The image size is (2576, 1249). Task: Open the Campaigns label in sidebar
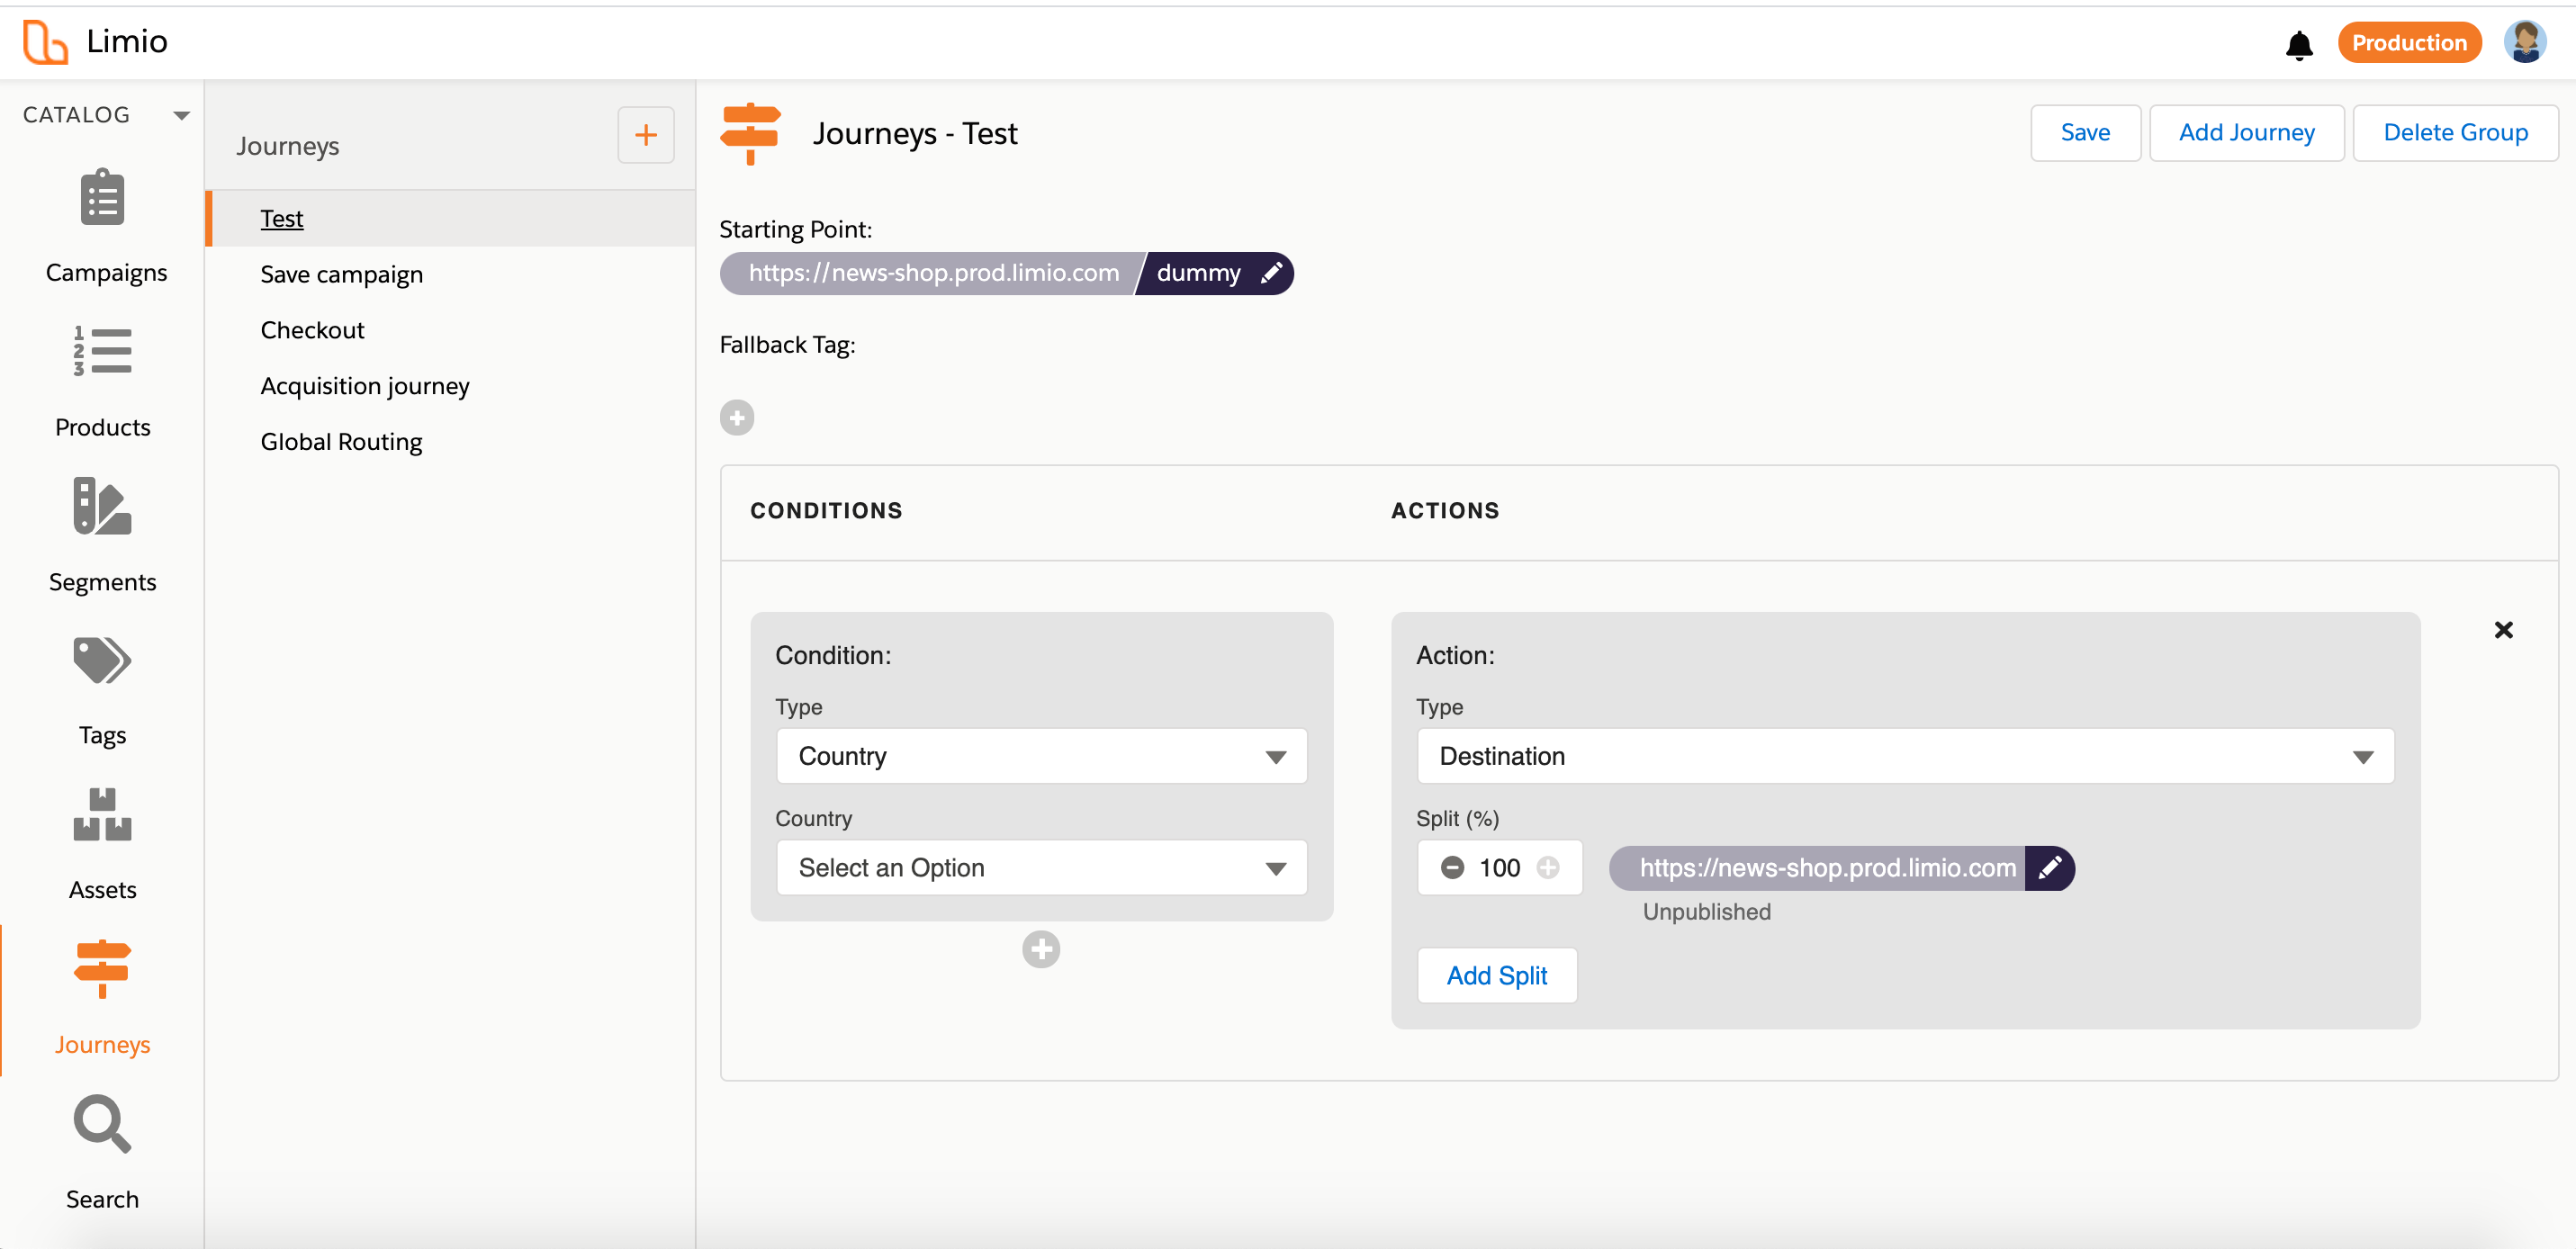pos(106,273)
